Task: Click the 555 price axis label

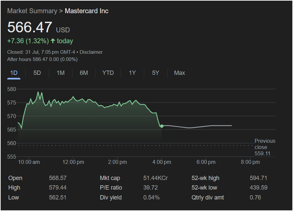Action: 12,157
